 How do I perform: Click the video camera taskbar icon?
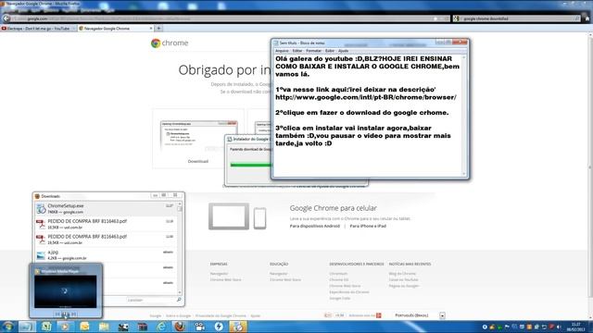[200, 327]
